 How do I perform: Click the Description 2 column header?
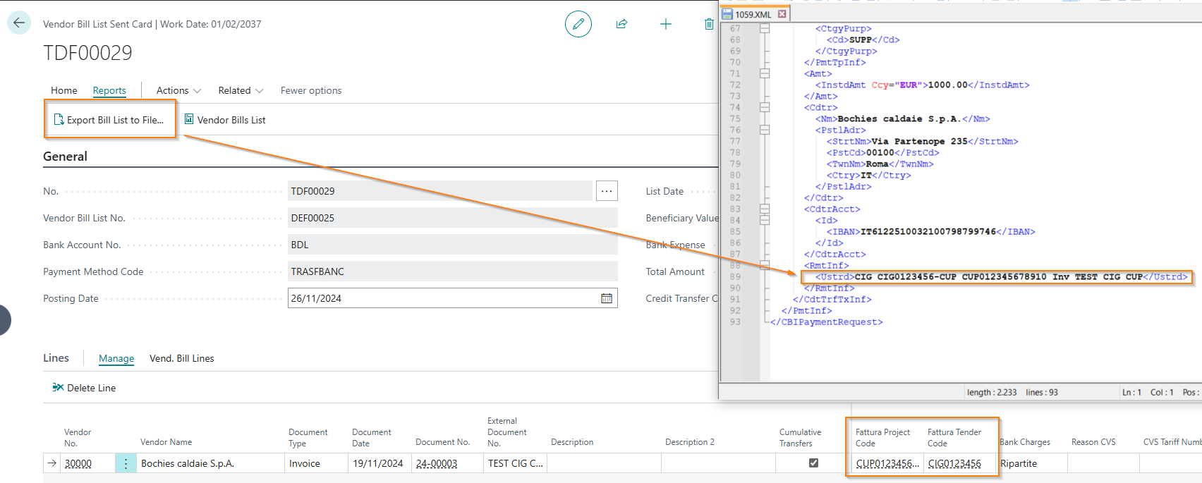(x=689, y=442)
